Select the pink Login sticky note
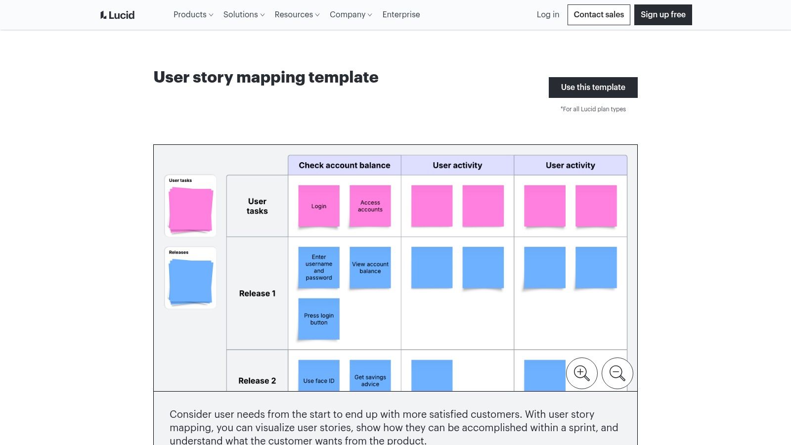The width and height of the screenshot is (791, 445). tap(319, 206)
